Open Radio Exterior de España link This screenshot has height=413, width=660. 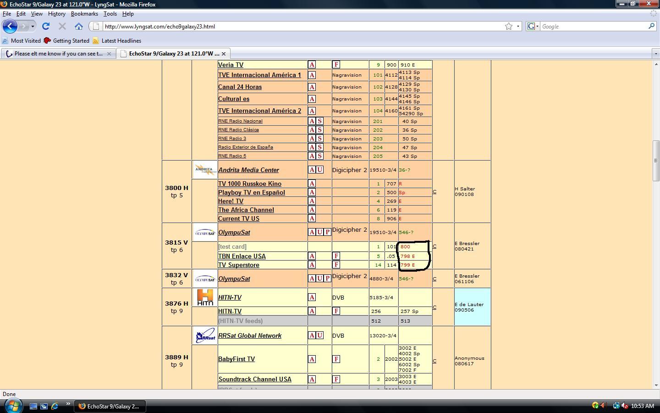(246, 147)
